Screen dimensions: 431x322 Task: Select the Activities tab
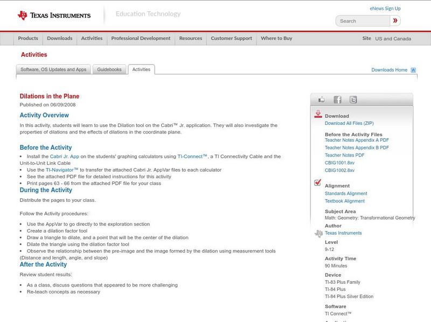[141, 69]
